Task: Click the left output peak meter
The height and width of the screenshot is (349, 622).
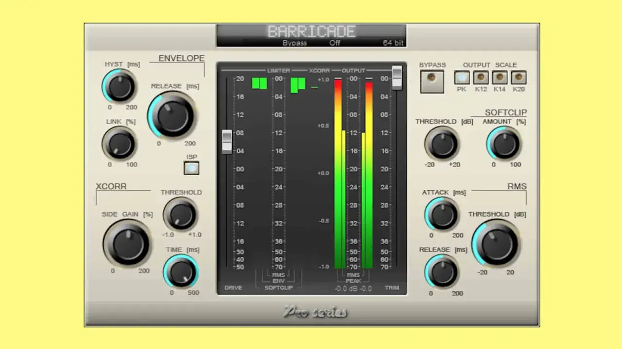Action: 338,174
